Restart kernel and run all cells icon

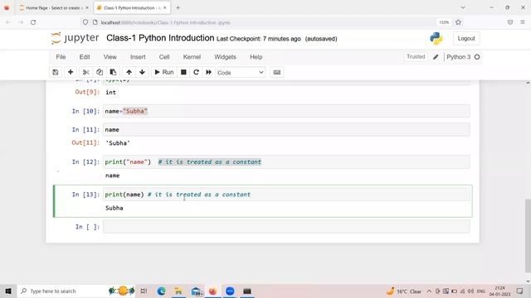208,72
